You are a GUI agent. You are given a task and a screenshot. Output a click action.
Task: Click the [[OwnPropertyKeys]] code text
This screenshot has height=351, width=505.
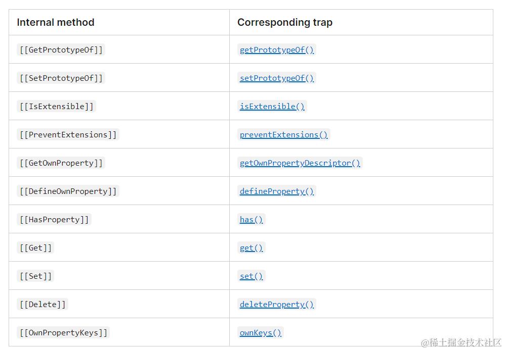pos(63,333)
